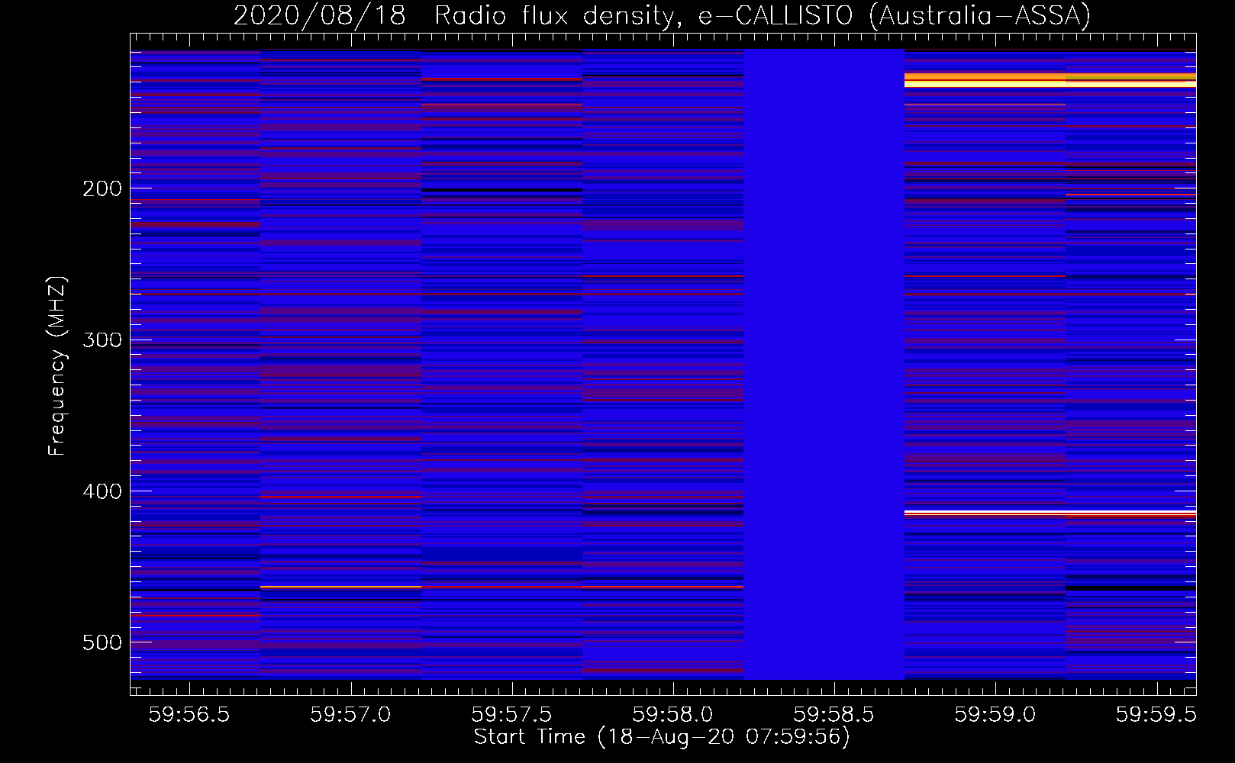Click the solid blue data gap column

pos(824,364)
